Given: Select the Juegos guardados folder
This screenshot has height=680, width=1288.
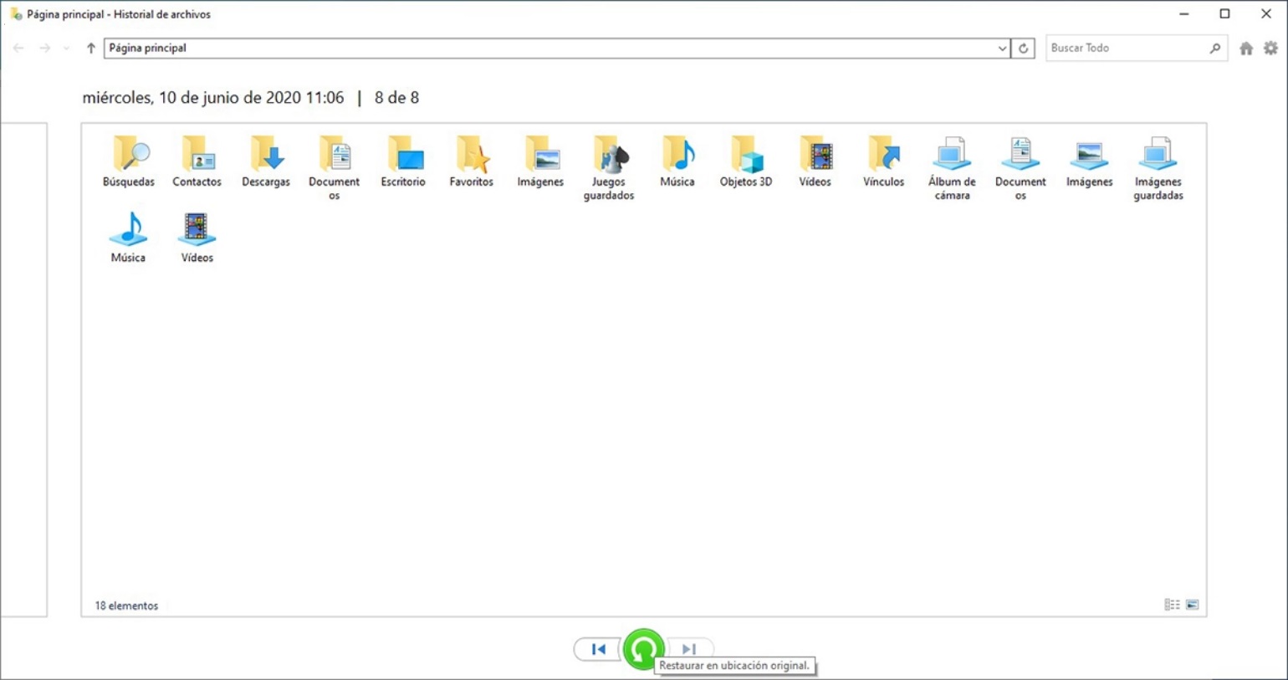Looking at the screenshot, I should point(609,167).
